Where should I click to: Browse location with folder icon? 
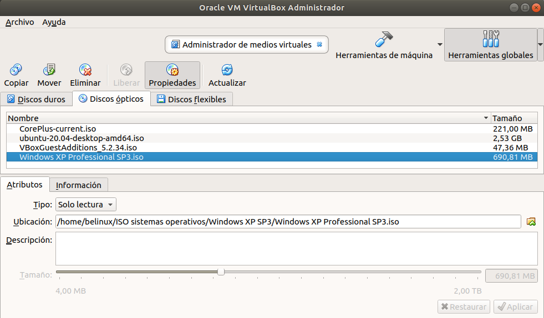point(531,221)
